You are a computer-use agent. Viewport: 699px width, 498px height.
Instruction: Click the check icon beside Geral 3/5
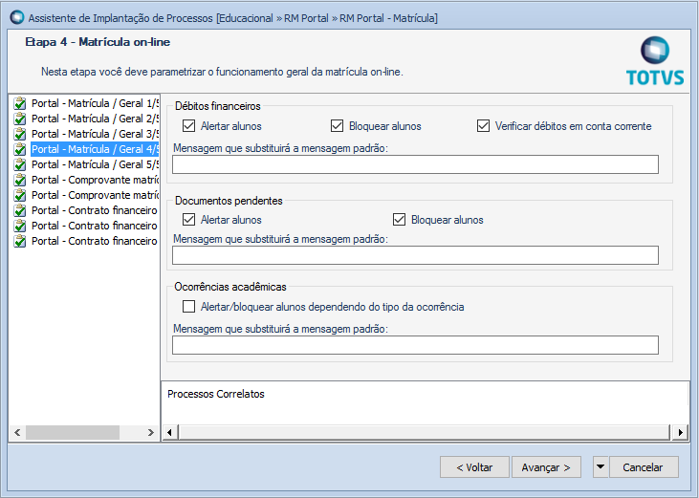point(20,134)
